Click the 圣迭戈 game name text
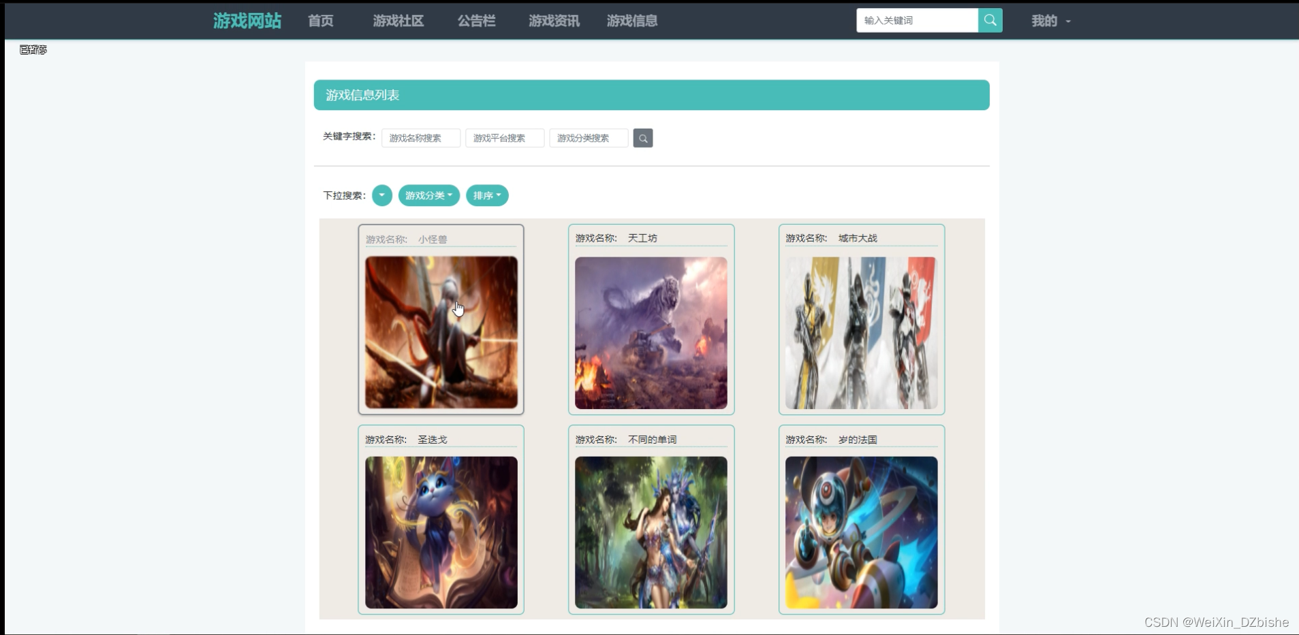The width and height of the screenshot is (1299, 635). 433,440
